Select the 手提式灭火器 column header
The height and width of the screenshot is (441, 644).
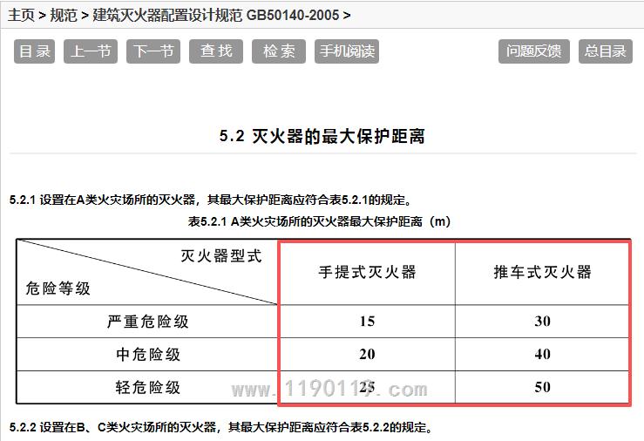(x=367, y=272)
